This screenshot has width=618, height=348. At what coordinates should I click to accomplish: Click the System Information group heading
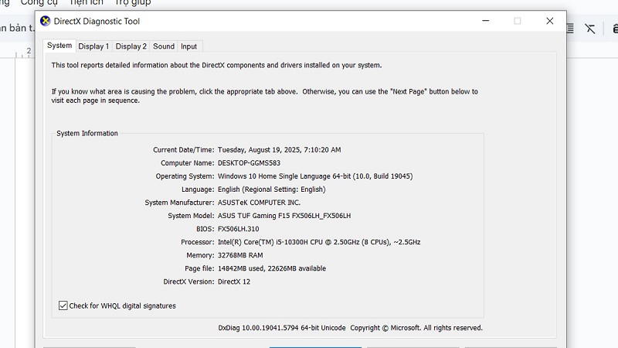click(x=87, y=133)
